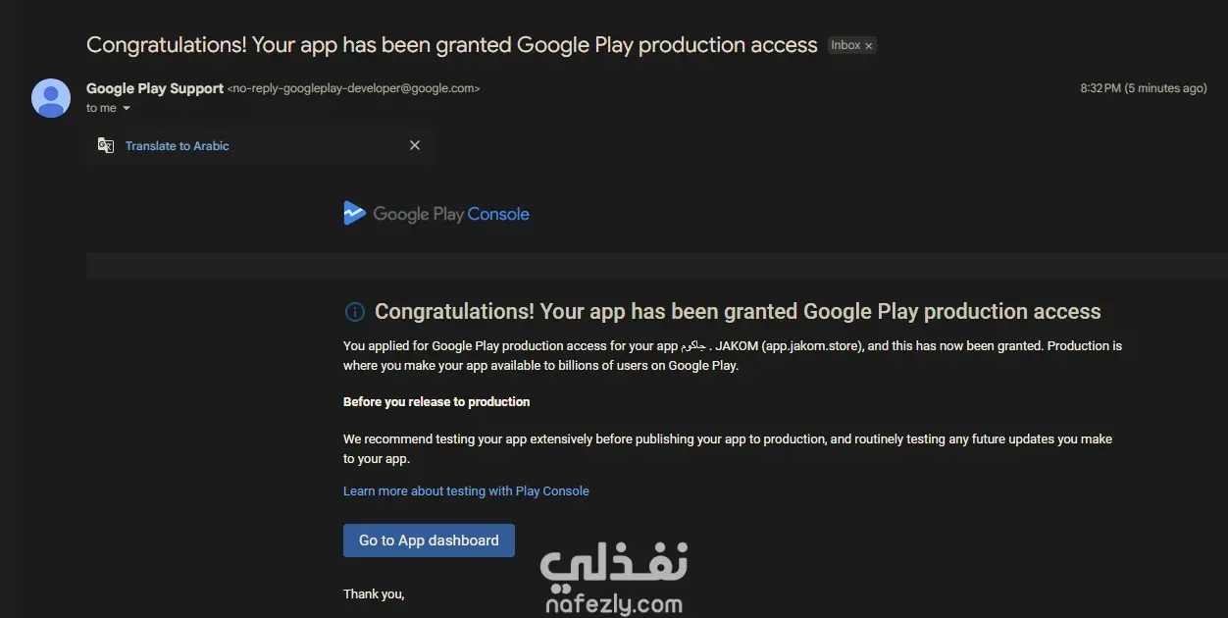Click the no-reply-googleplay-developer email address
This screenshot has height=618, width=1228.
click(353, 88)
